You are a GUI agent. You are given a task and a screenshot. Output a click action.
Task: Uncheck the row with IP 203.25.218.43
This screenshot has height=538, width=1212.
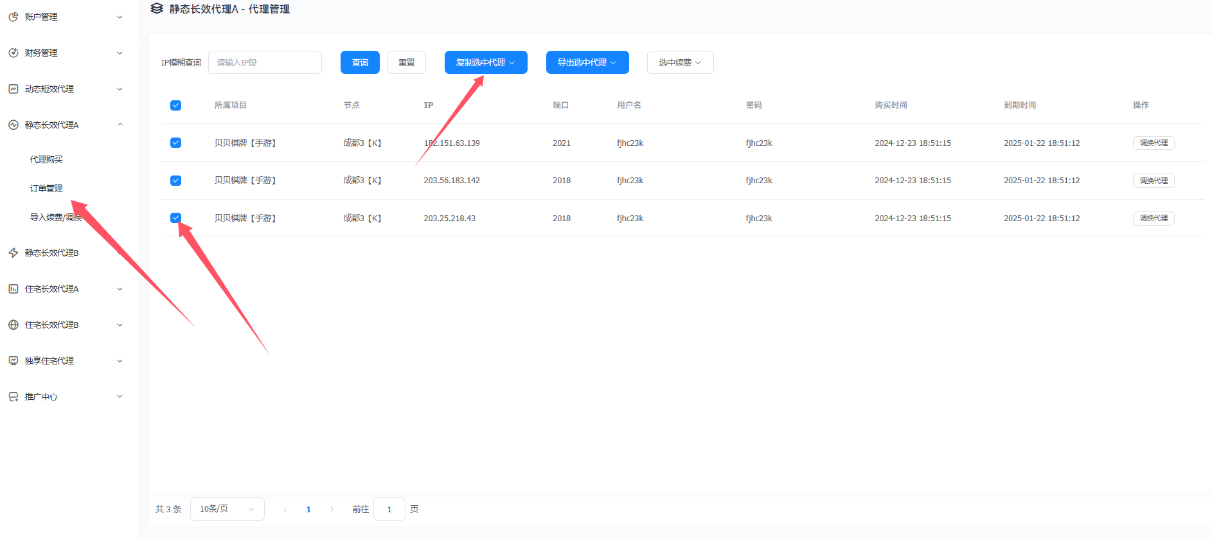175,218
